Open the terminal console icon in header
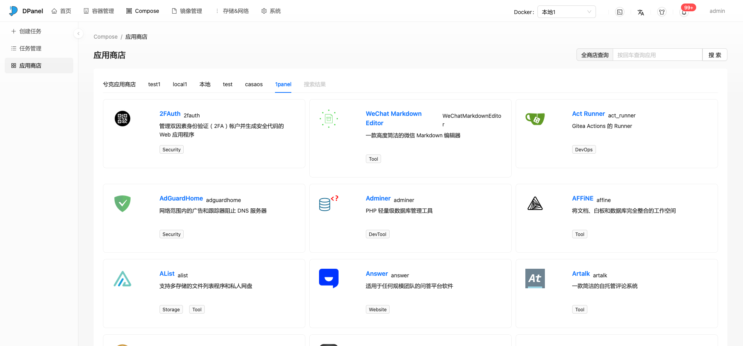743x346 pixels. click(620, 12)
